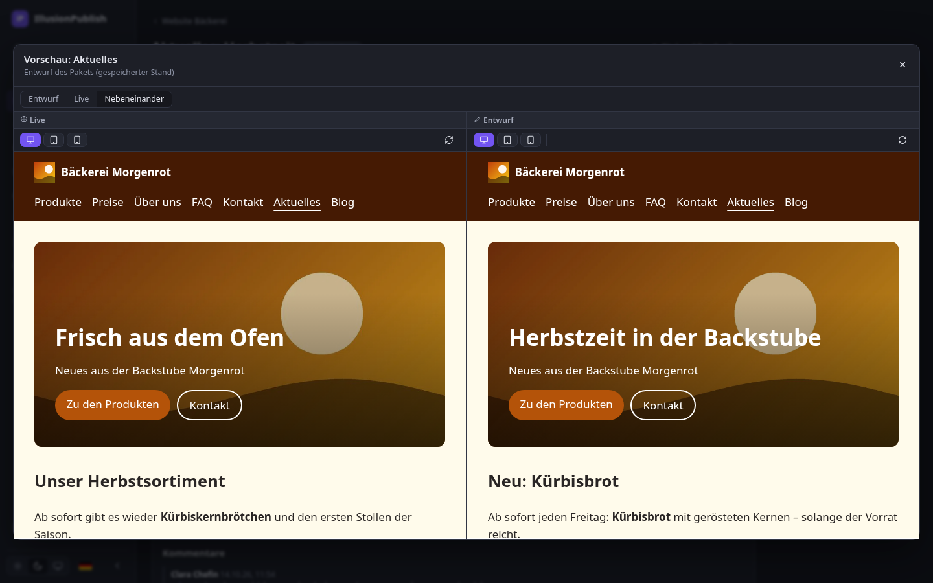Click Zu den Produkten button in Live pane

(x=113, y=405)
